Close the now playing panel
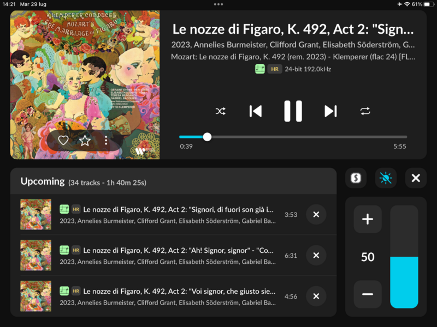 [x=416, y=178]
